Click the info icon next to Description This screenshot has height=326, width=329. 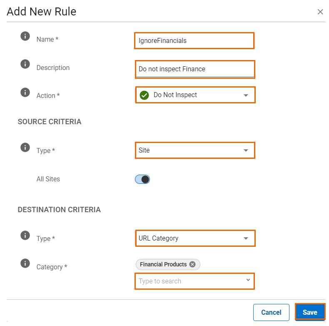tap(25, 64)
